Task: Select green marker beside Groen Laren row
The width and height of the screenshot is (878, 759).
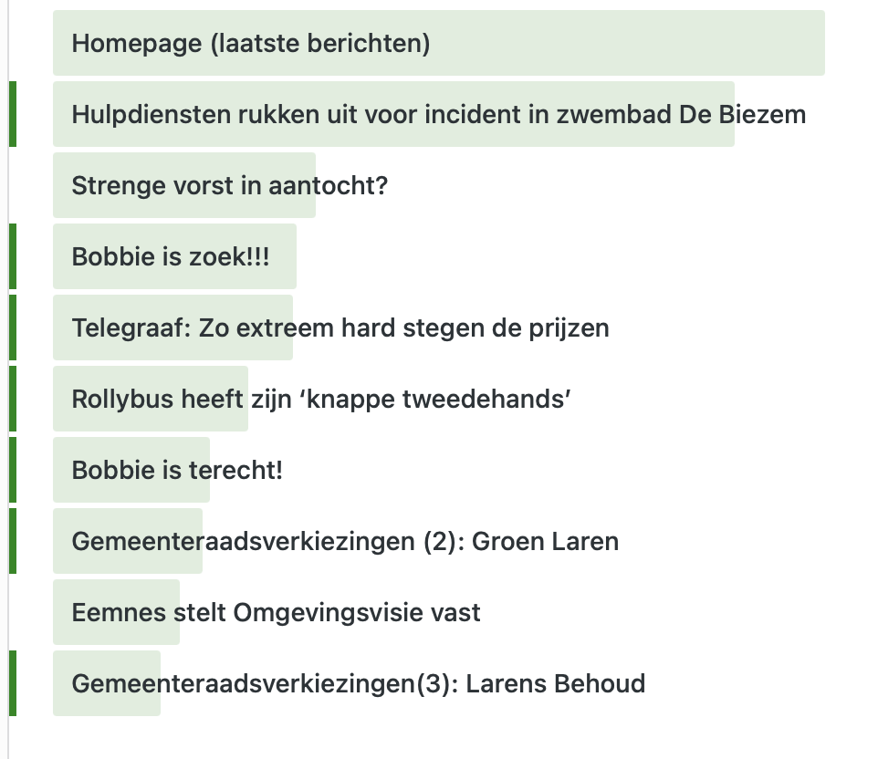Action: (x=13, y=541)
